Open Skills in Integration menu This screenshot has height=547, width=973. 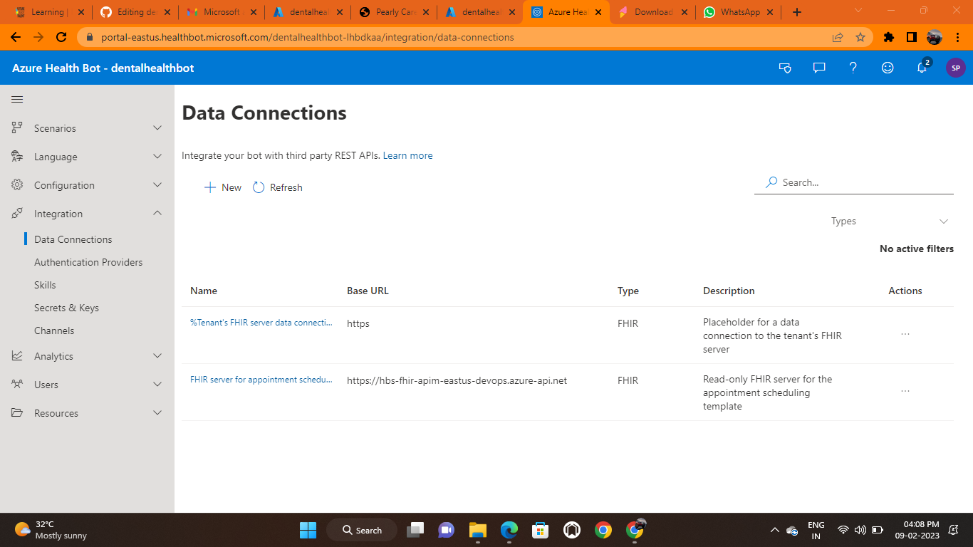point(45,285)
